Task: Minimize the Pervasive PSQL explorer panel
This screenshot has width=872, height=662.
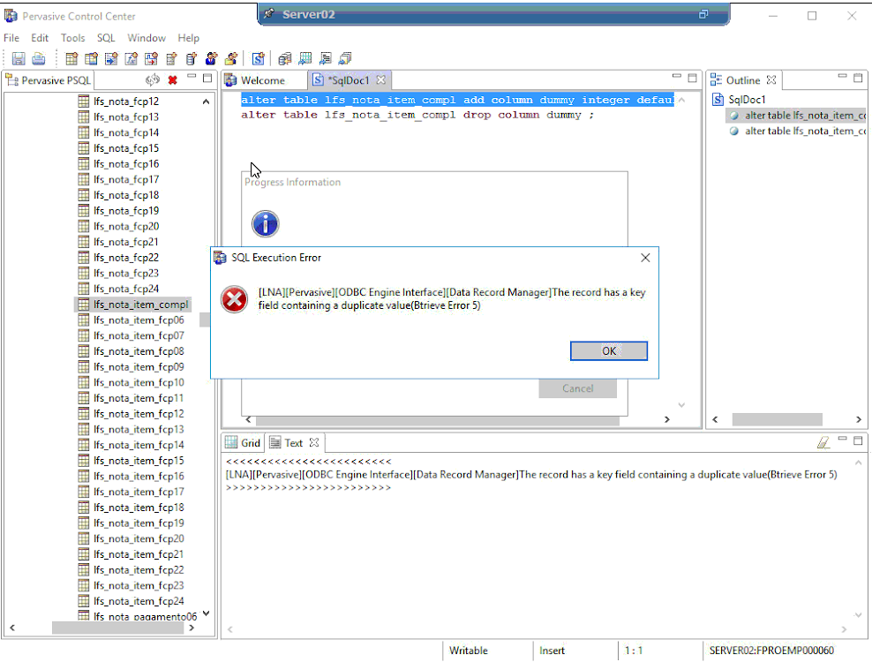Action: coord(192,76)
